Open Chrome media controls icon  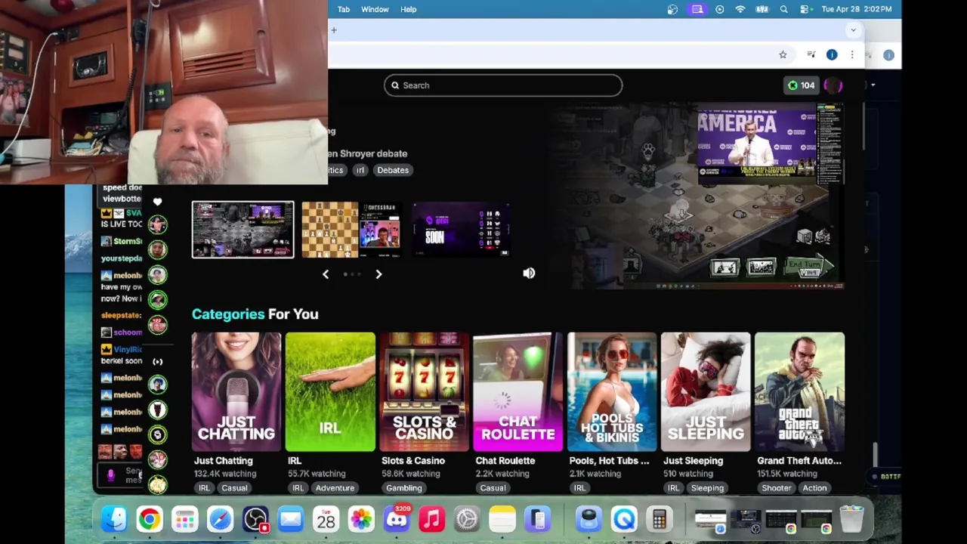click(x=811, y=54)
